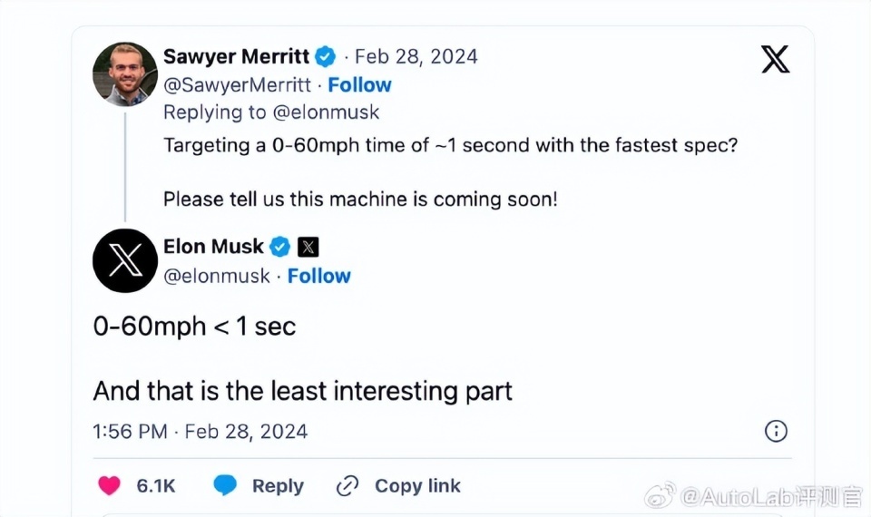The width and height of the screenshot is (871, 517).
Task: Click Sawyer Merritt's Feb 28, 2024 date
Action: click(x=416, y=56)
